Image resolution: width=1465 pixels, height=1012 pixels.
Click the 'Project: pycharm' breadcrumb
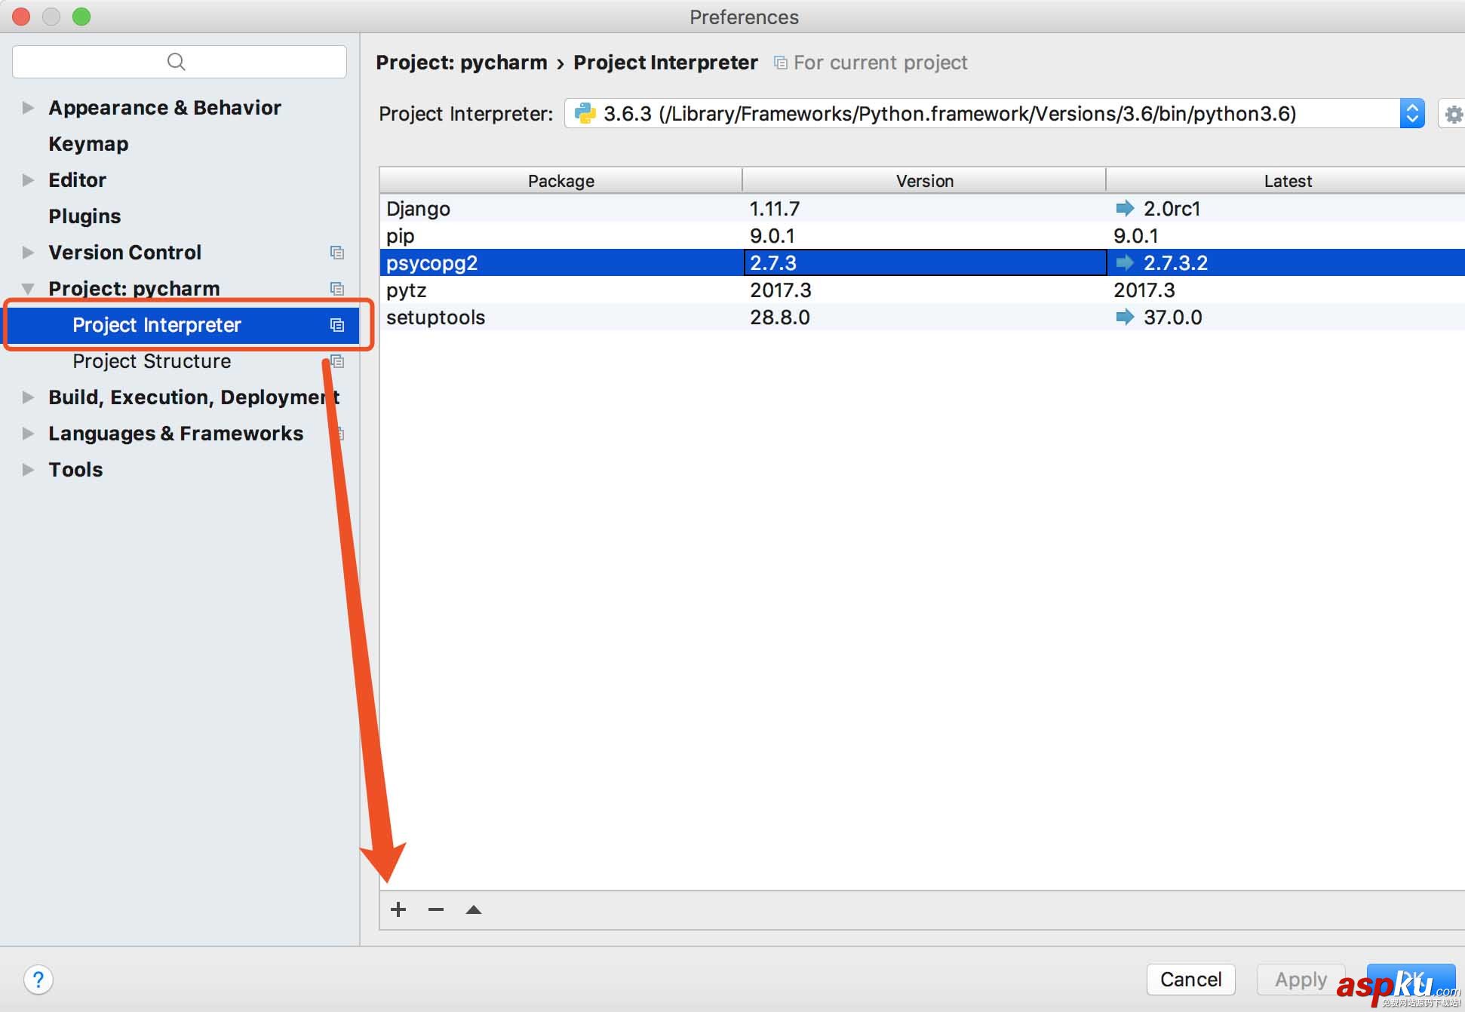461,63
